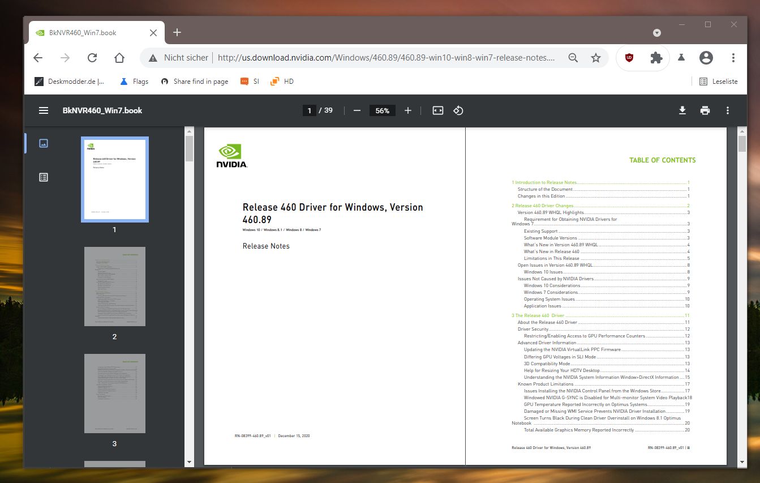This screenshot has height=483, width=760.
Task: Open a new browser tab
Action: (x=177, y=32)
